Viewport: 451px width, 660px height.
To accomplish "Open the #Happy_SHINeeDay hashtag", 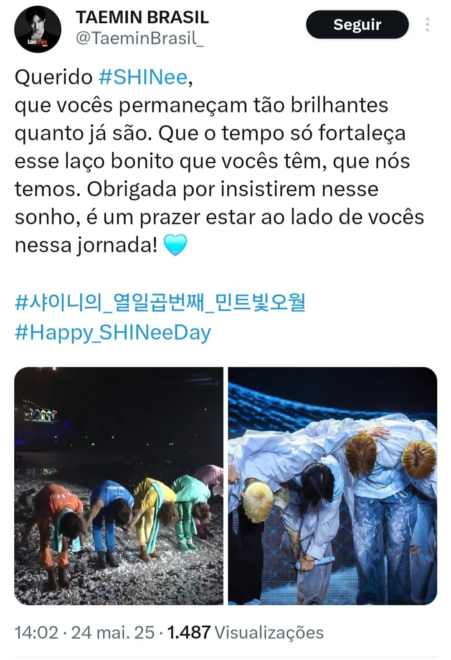I will (113, 333).
